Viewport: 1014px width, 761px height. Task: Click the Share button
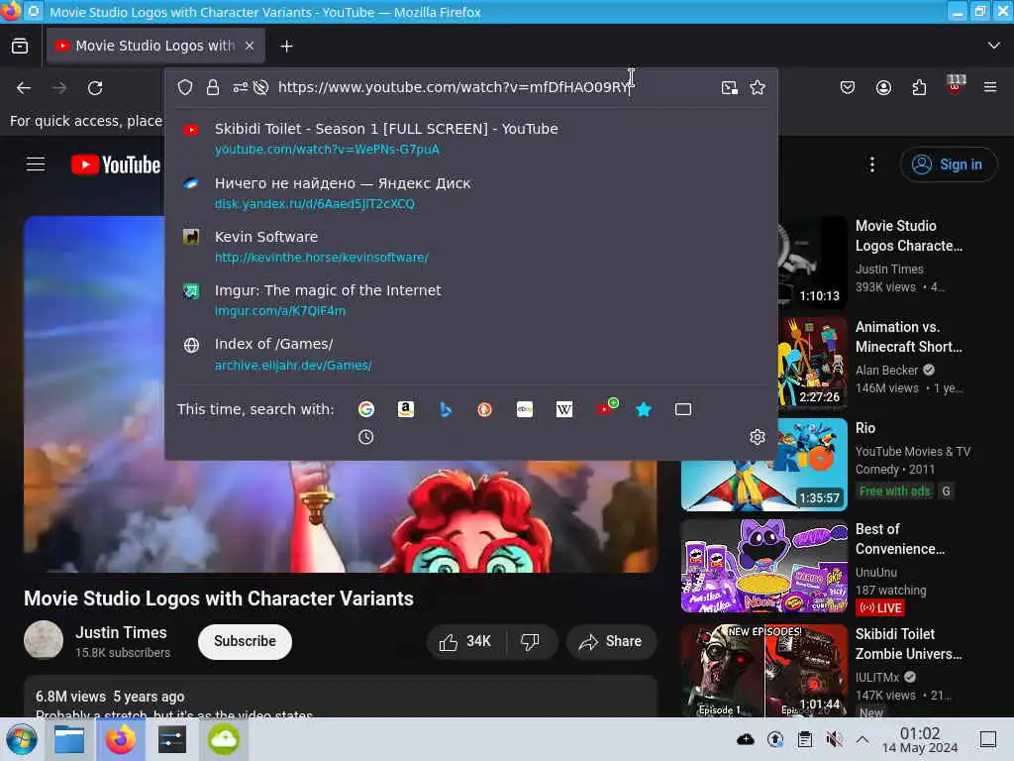coord(611,641)
